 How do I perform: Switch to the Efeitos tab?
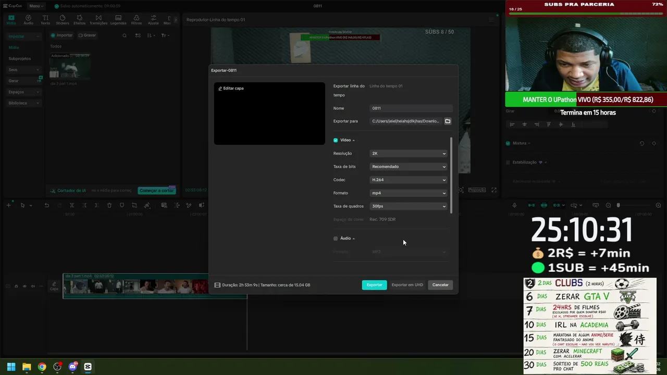80,20
